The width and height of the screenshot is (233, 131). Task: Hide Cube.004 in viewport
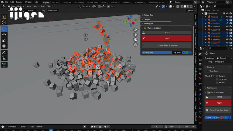(x=227, y=33)
